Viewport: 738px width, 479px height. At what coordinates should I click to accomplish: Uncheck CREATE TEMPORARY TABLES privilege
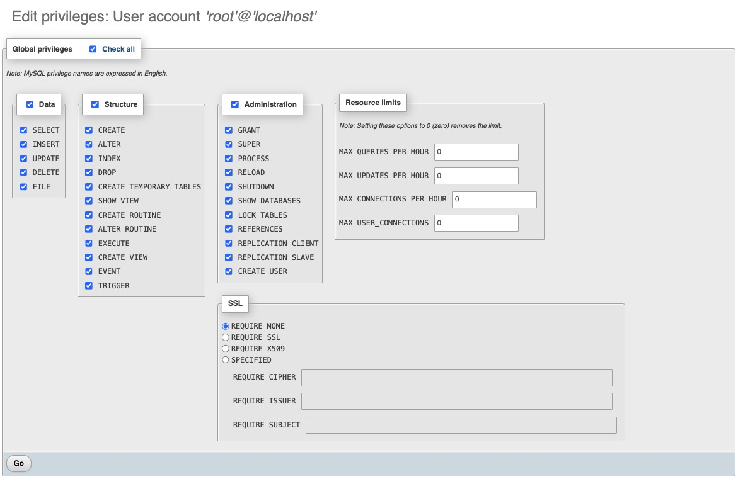point(89,187)
